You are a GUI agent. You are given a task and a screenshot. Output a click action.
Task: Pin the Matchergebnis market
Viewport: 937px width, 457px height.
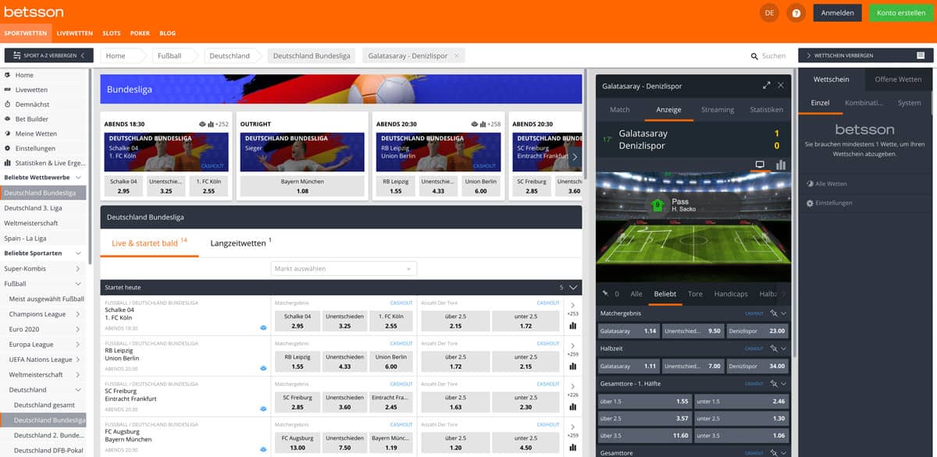(773, 313)
